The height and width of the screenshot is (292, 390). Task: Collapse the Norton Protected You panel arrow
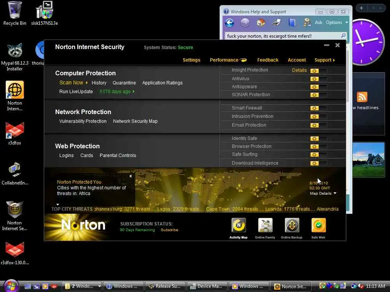[58, 205]
